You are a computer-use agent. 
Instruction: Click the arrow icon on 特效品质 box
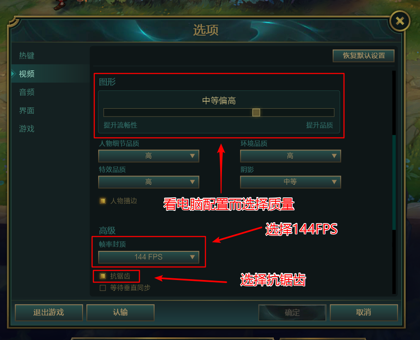[x=192, y=182]
